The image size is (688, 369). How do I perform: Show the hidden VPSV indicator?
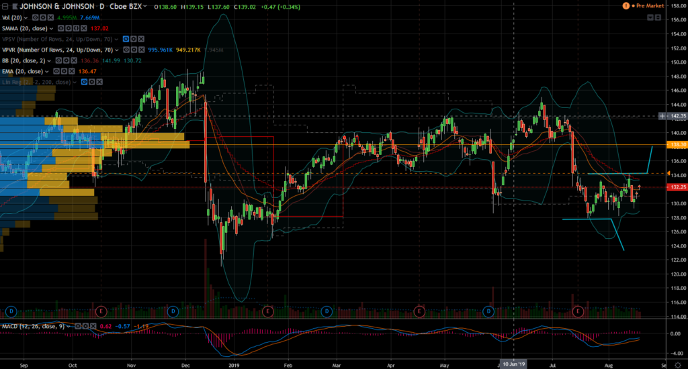[x=126, y=39]
